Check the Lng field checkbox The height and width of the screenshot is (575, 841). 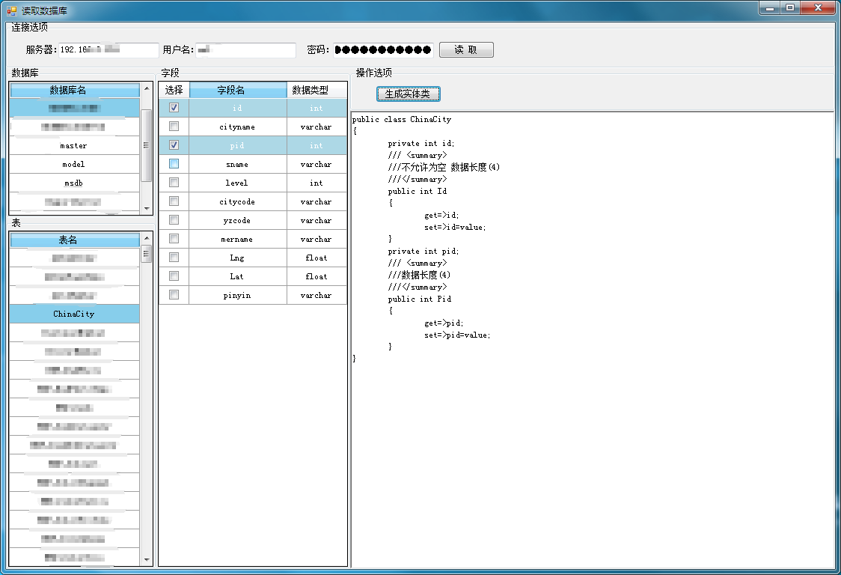tap(174, 257)
